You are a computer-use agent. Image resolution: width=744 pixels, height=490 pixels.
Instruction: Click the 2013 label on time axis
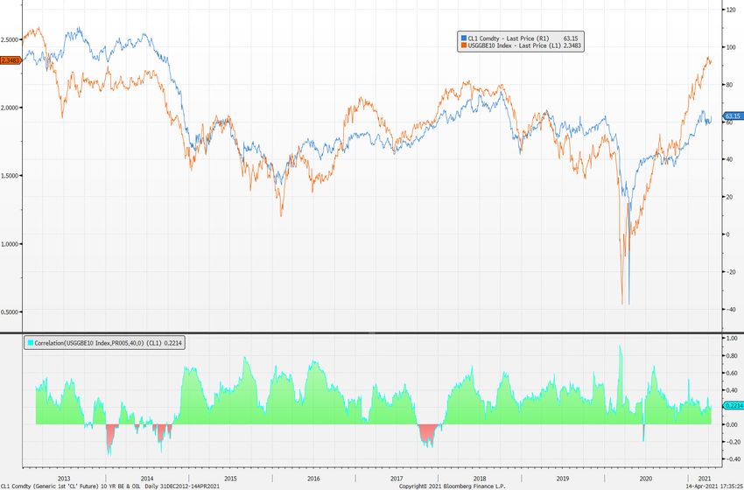(64, 478)
